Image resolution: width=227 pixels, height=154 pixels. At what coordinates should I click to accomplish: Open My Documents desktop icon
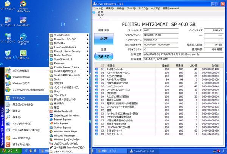tap(8, 6)
